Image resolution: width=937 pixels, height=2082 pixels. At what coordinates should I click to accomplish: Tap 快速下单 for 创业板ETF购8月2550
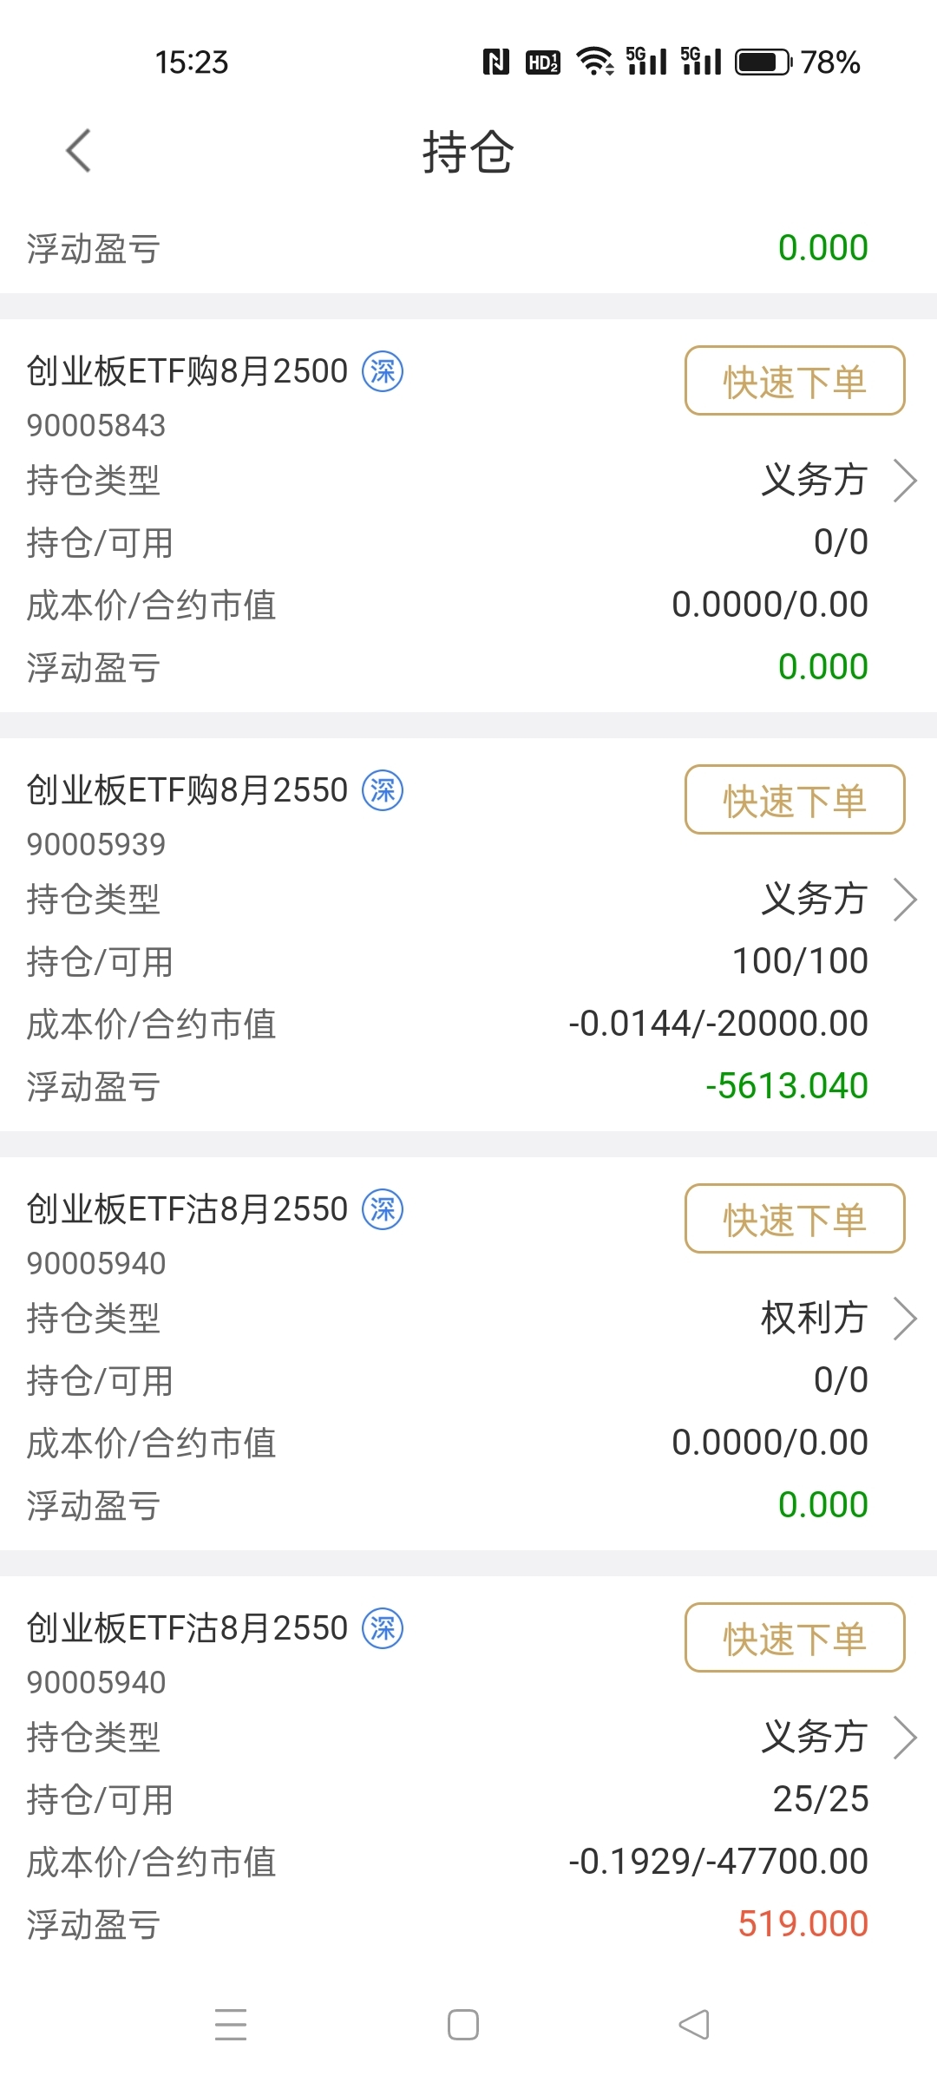[795, 800]
